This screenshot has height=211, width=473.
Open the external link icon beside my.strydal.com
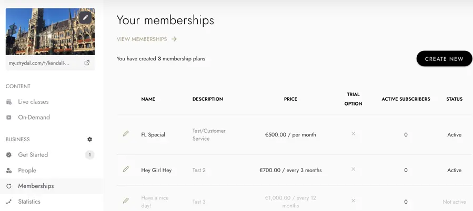(x=87, y=63)
